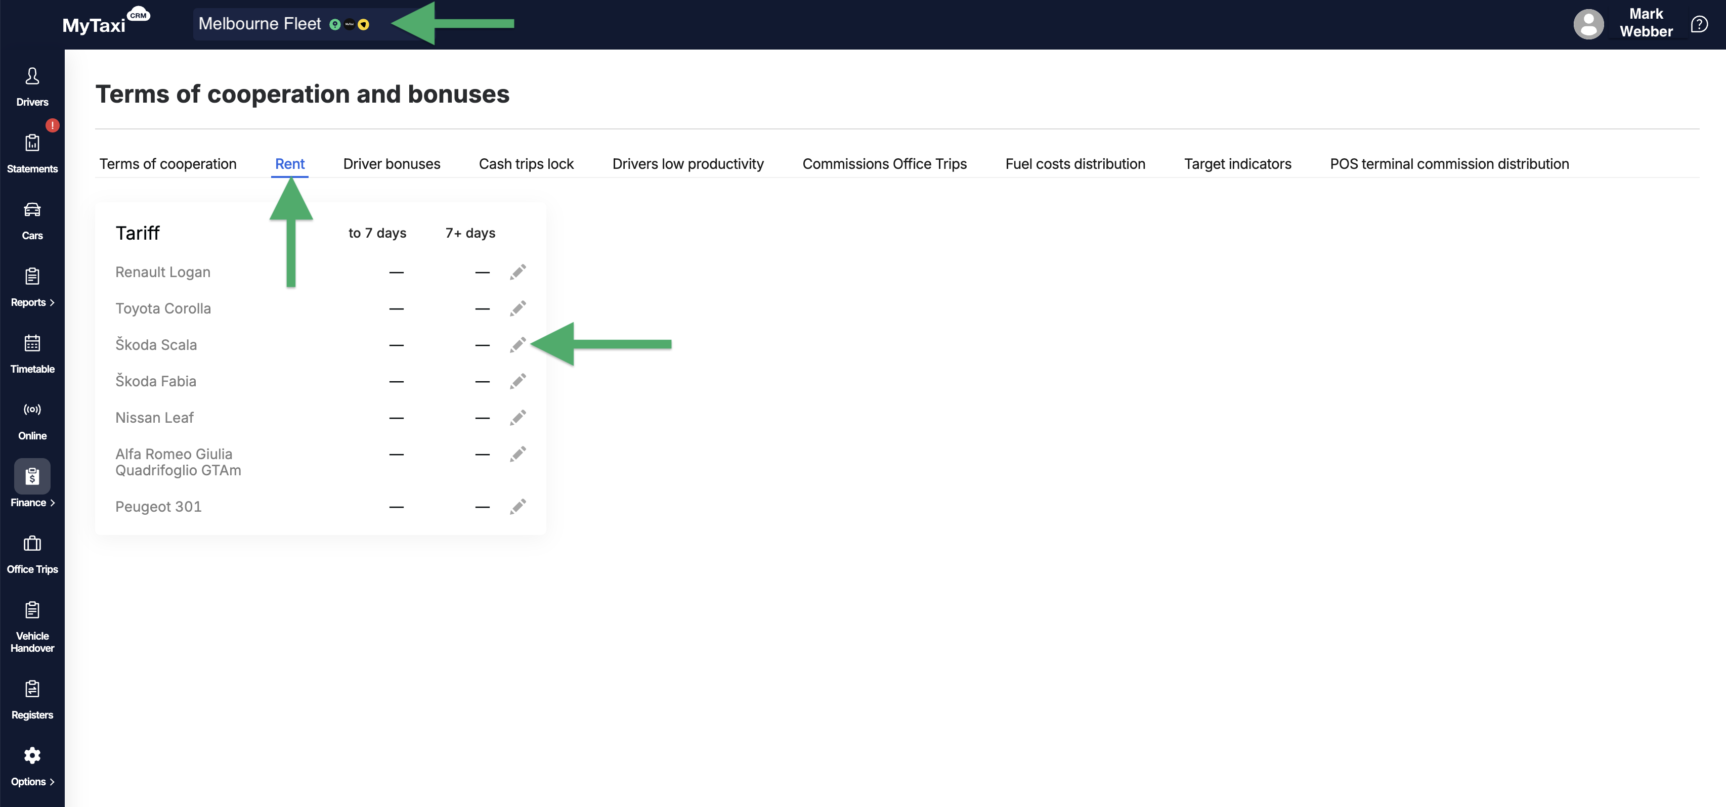Click the 'to 7 days' column header
Viewport: 1726px width, 807px height.
(377, 233)
